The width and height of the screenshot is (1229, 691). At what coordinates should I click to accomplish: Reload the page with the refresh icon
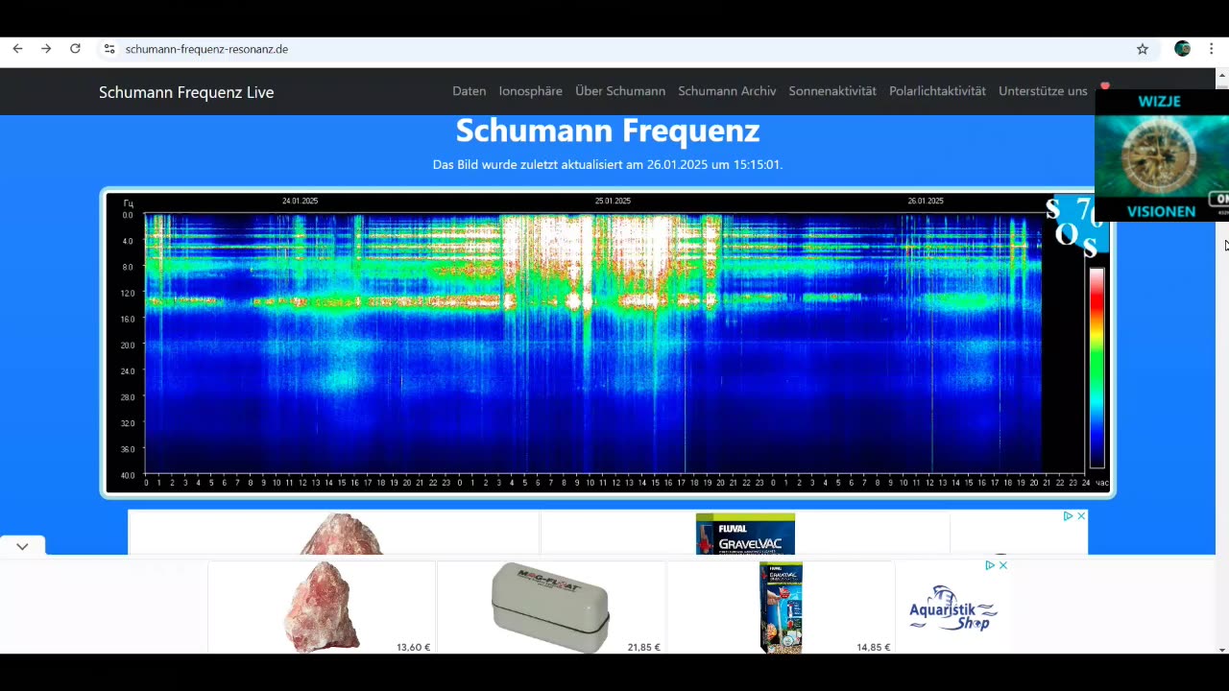(75, 49)
